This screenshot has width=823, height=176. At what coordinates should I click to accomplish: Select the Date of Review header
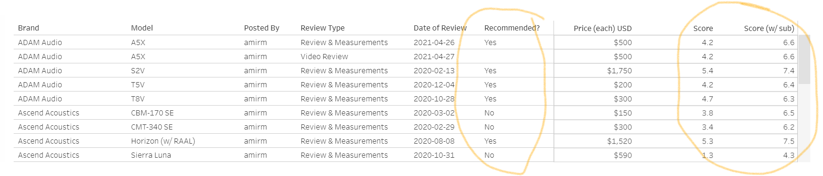[x=440, y=28]
